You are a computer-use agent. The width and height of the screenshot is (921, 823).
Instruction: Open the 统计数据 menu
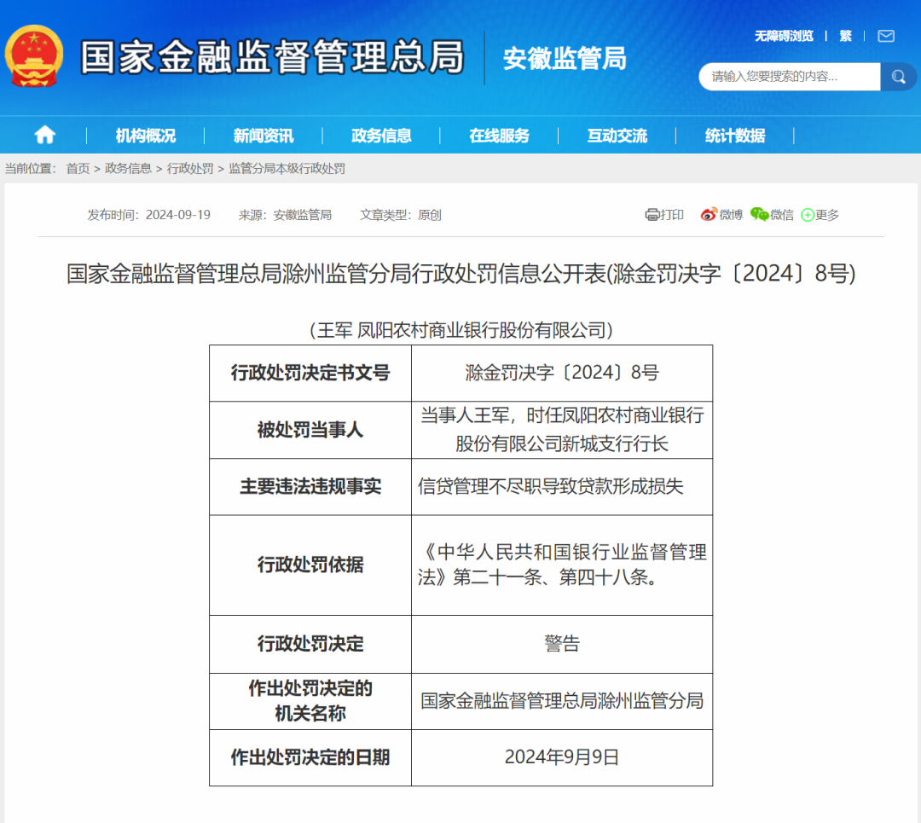tap(735, 136)
